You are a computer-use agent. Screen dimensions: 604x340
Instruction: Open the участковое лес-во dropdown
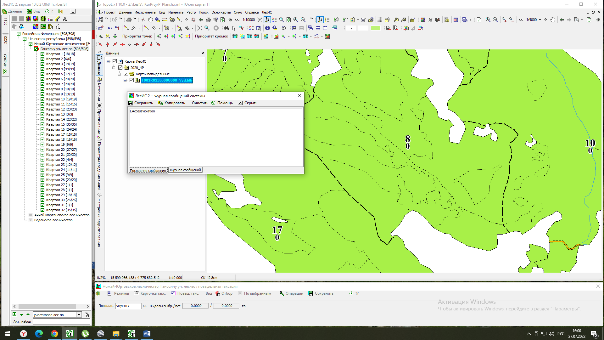[79, 314]
